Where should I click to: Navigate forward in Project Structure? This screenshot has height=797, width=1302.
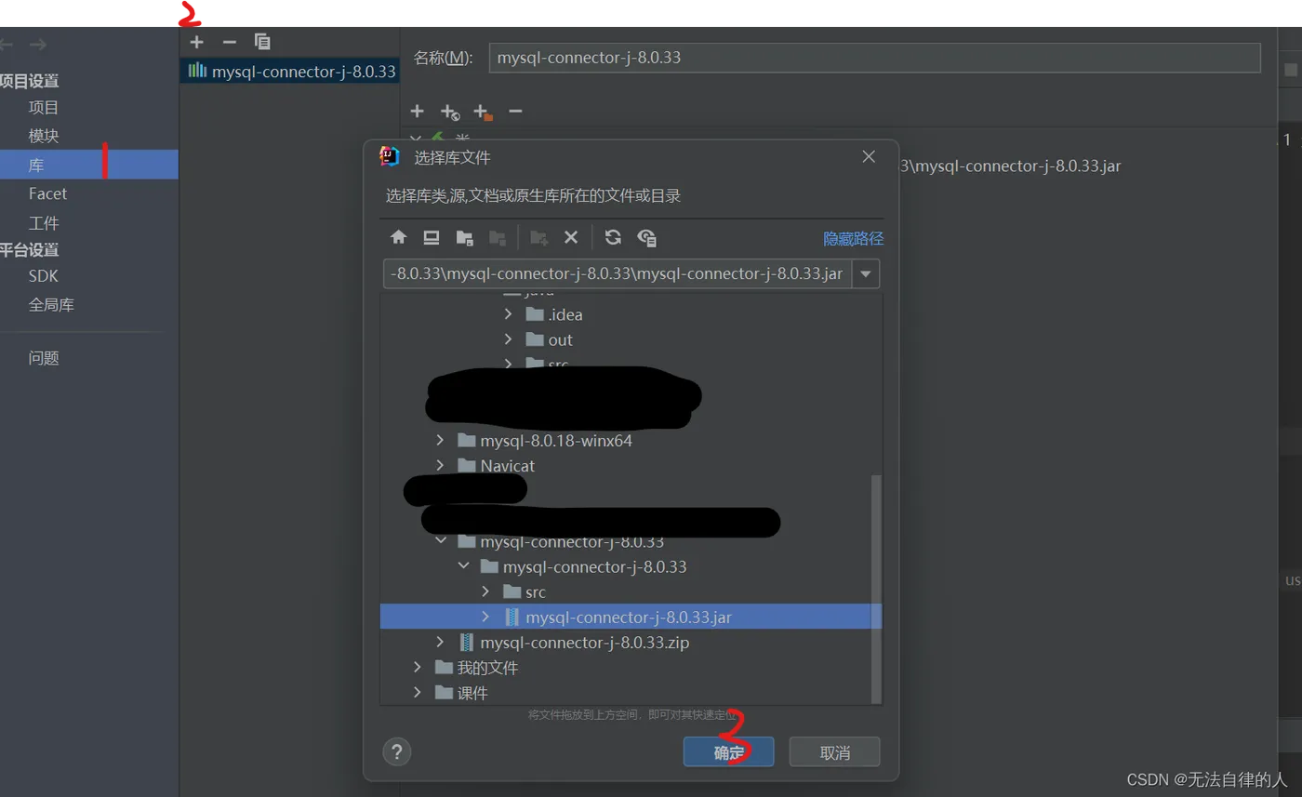(37, 45)
